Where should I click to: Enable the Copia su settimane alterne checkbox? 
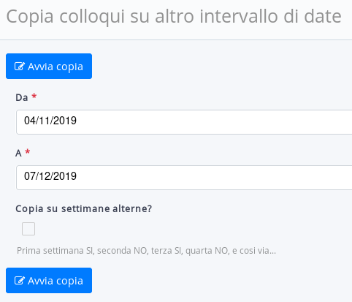[28, 229]
